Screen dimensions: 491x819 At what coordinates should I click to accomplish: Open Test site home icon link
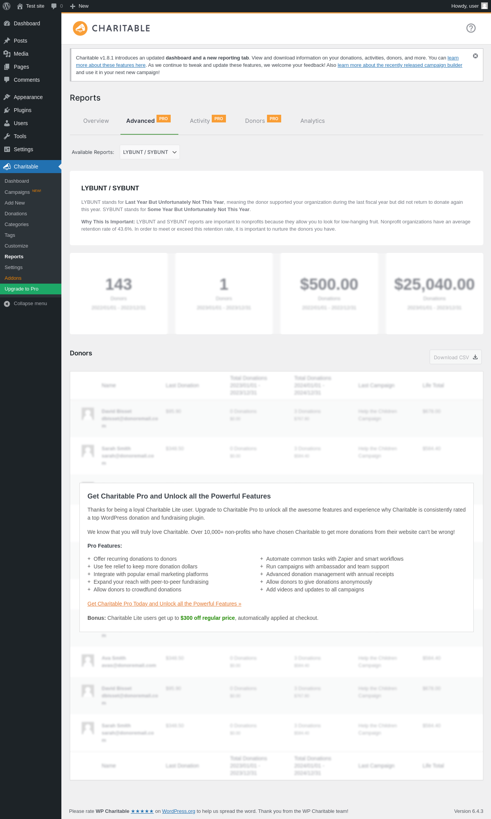click(20, 6)
